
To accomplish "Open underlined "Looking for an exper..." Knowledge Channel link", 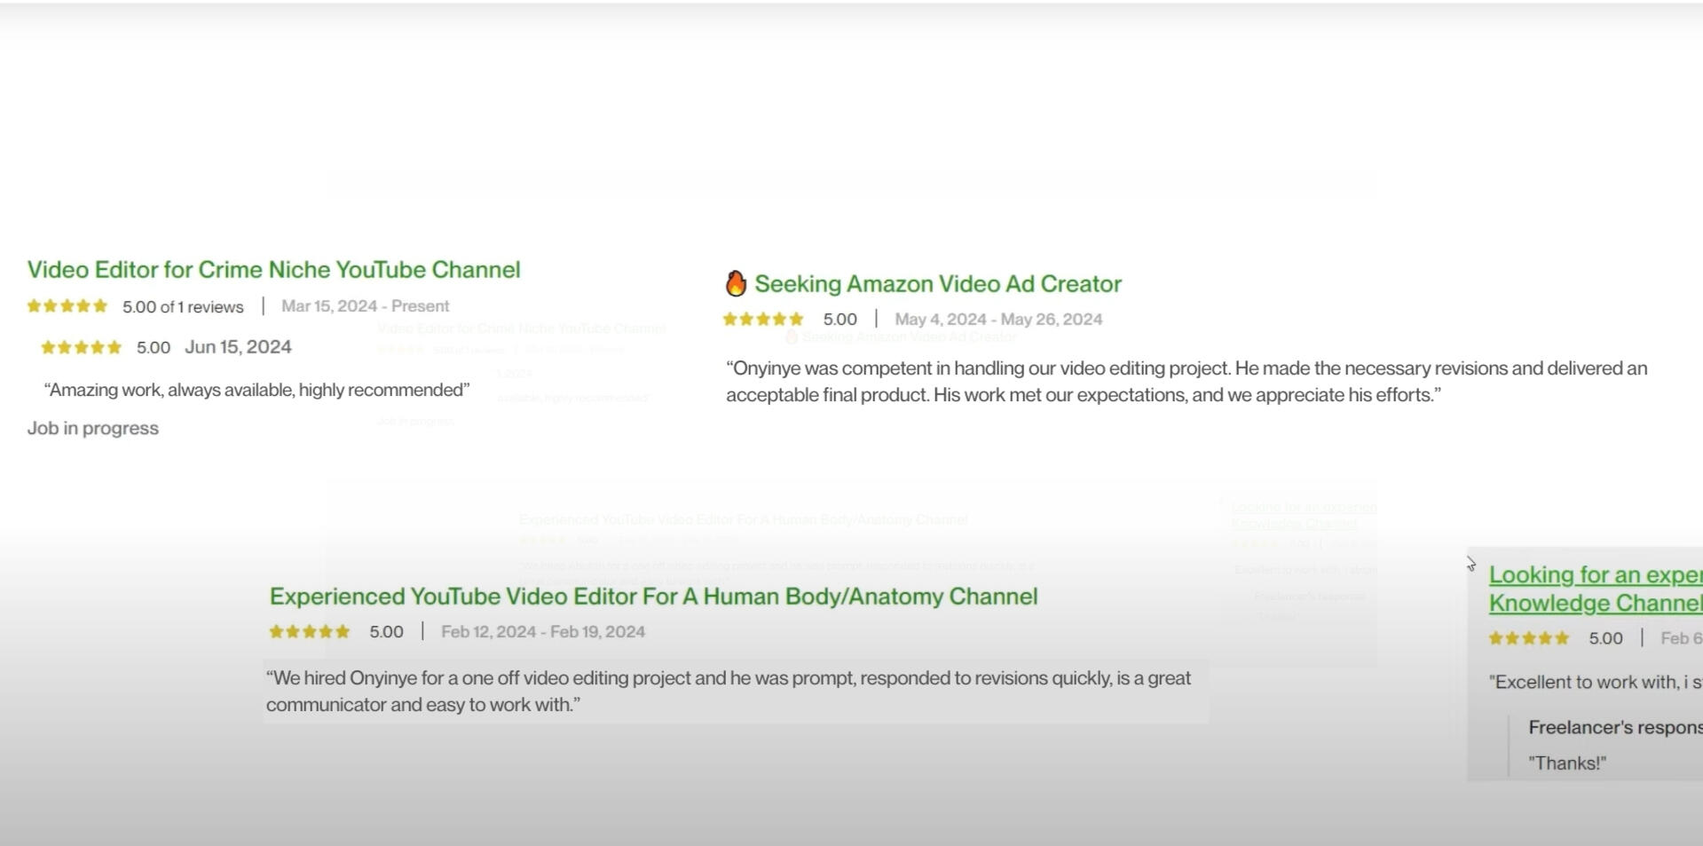I will (x=1594, y=589).
